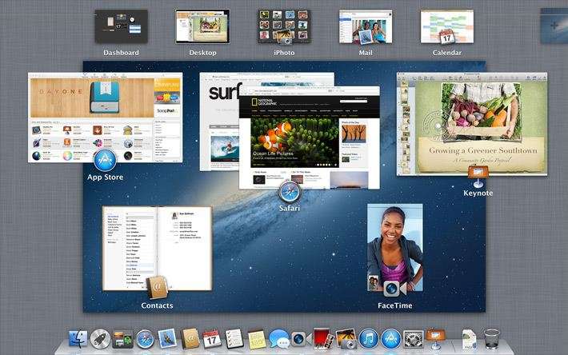Select the Keynote Greener Southtown window
The width and height of the screenshot is (568, 355).
coord(472,124)
